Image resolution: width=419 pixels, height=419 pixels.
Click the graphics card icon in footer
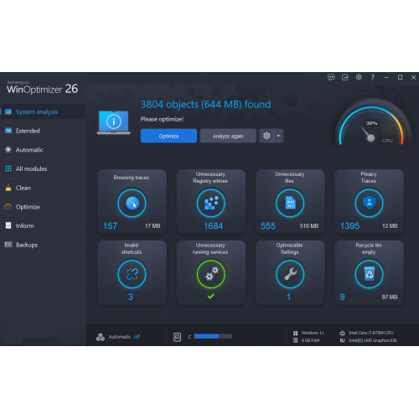342,340
